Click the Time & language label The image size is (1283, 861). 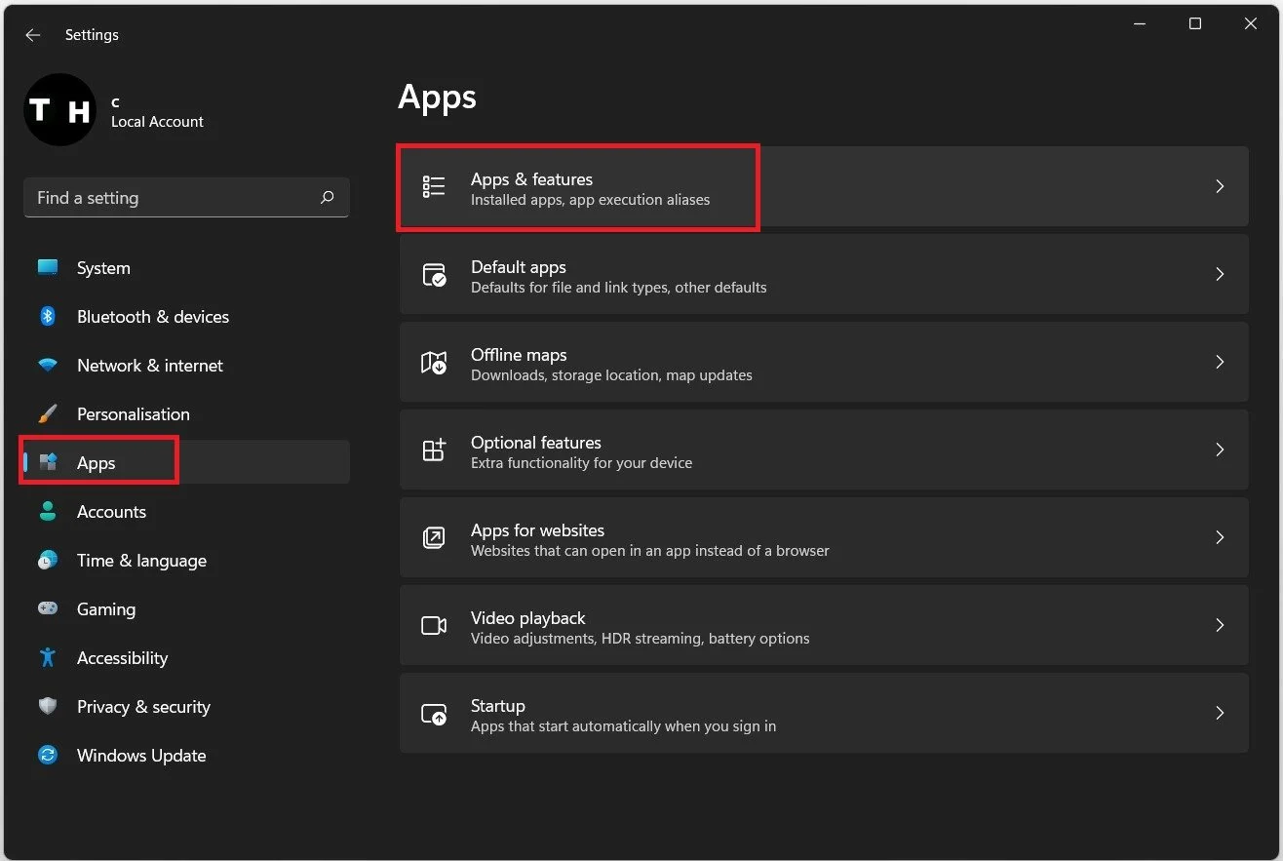click(141, 561)
